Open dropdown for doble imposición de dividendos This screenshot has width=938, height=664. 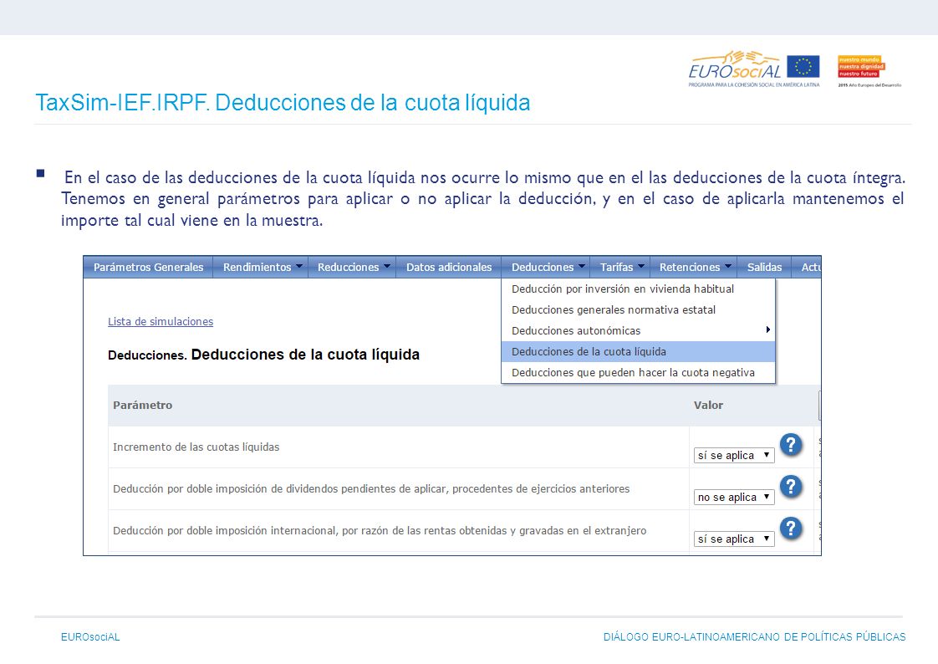[x=734, y=497]
